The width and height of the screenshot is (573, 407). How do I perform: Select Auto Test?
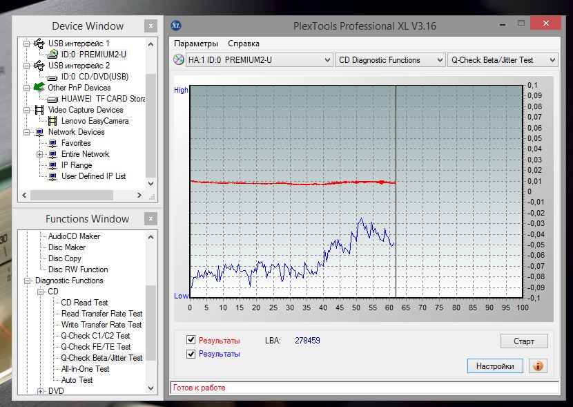[77, 380]
